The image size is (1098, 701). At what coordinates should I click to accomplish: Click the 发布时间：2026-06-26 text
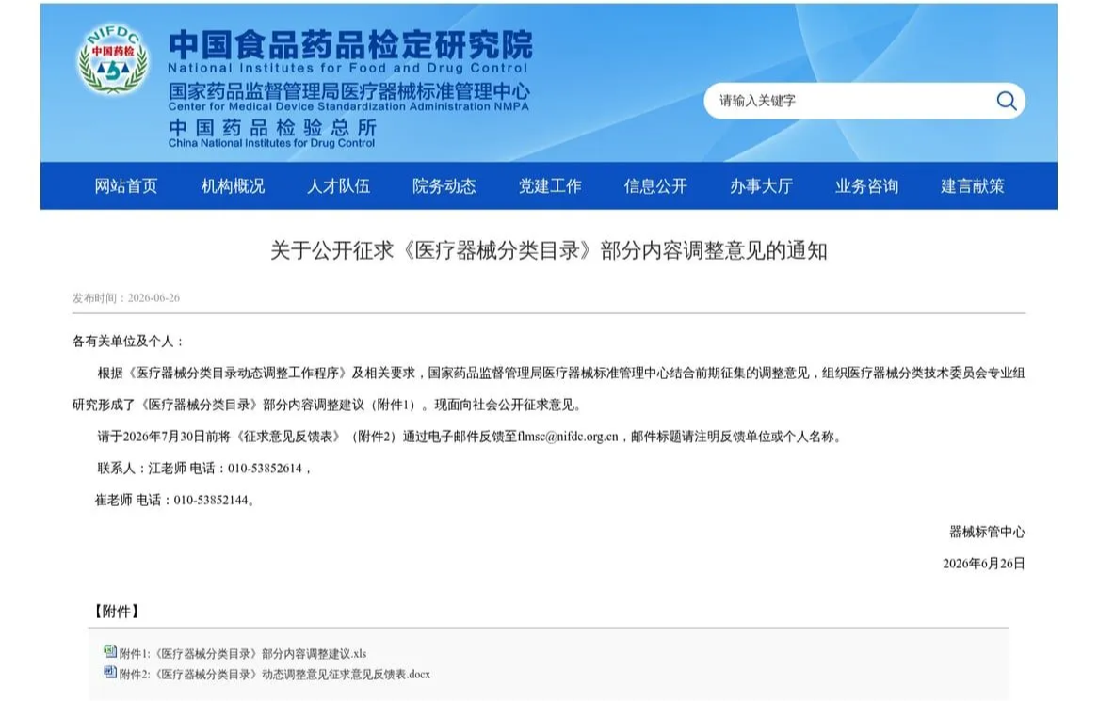[x=126, y=298]
